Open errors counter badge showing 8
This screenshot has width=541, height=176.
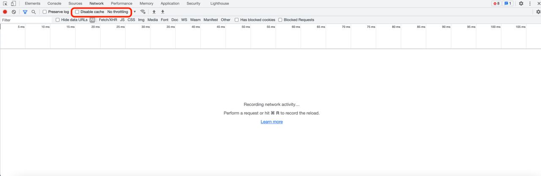coord(497,3)
